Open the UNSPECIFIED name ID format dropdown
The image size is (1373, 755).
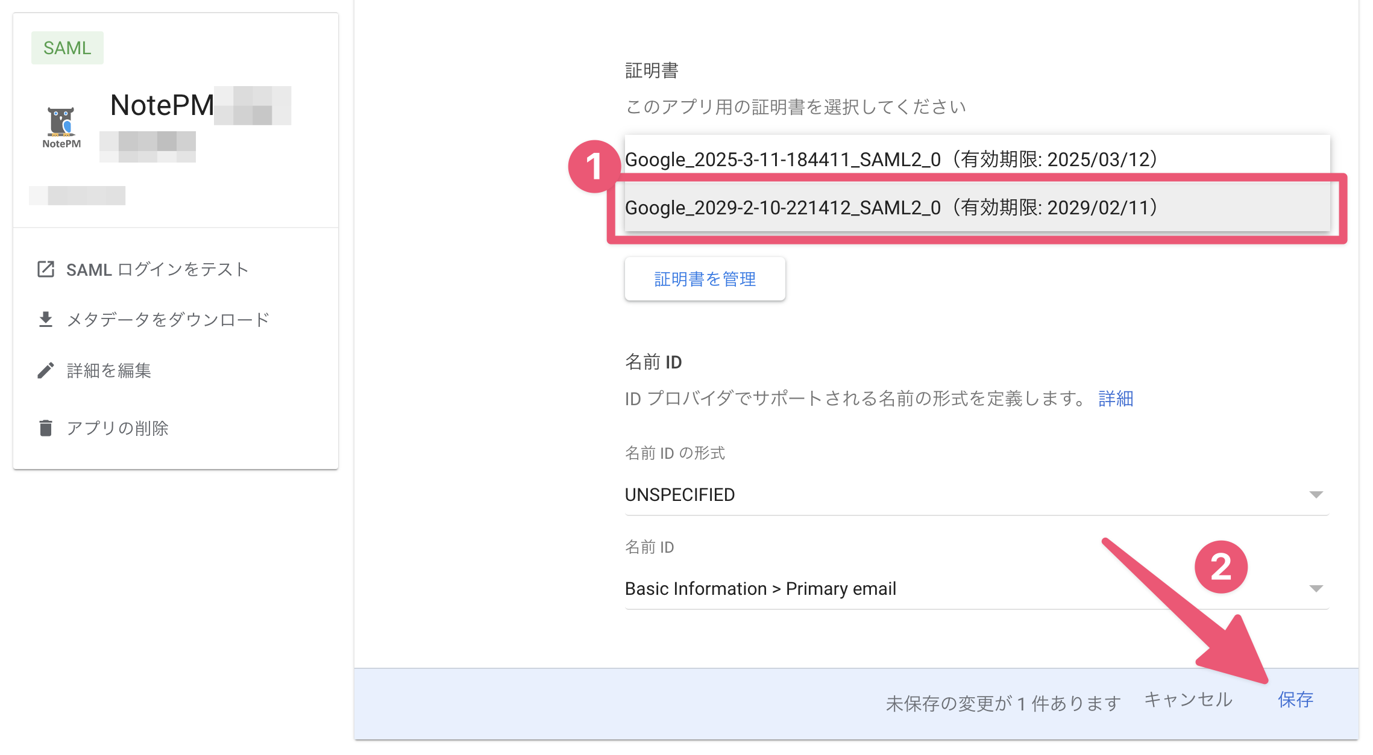977,495
